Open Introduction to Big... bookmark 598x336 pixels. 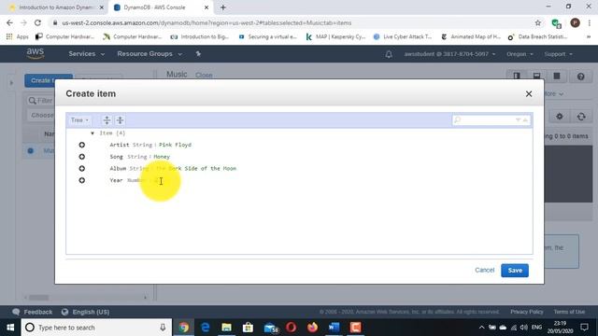click(x=200, y=36)
